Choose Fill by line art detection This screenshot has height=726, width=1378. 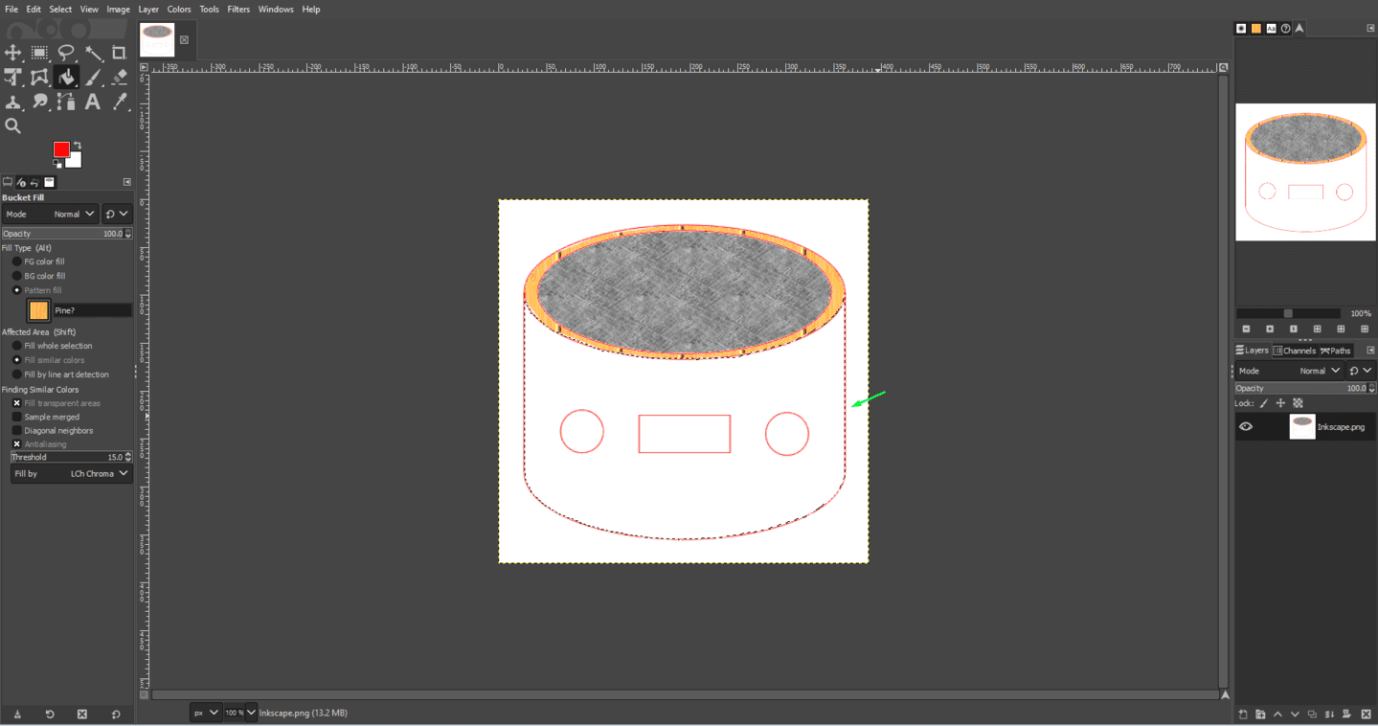coord(60,374)
